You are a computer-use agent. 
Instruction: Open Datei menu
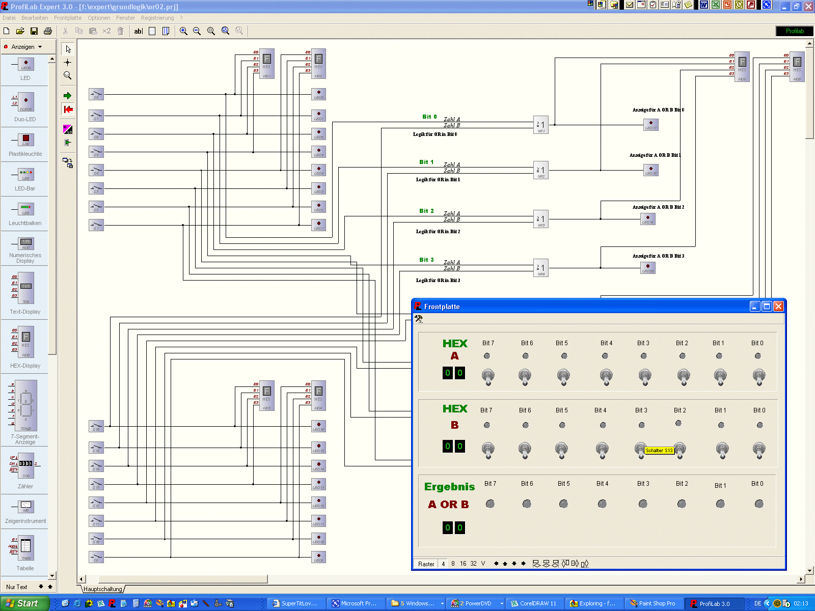point(9,18)
